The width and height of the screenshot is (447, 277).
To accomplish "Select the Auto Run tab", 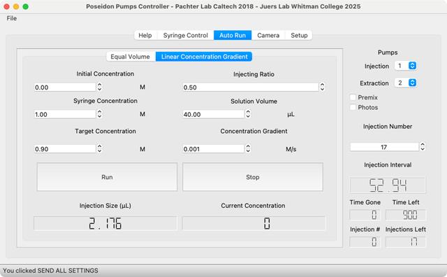I will click(233, 36).
